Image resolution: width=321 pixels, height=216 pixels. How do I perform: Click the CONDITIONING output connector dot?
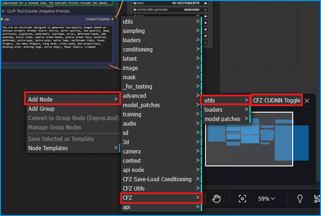tap(112, 19)
